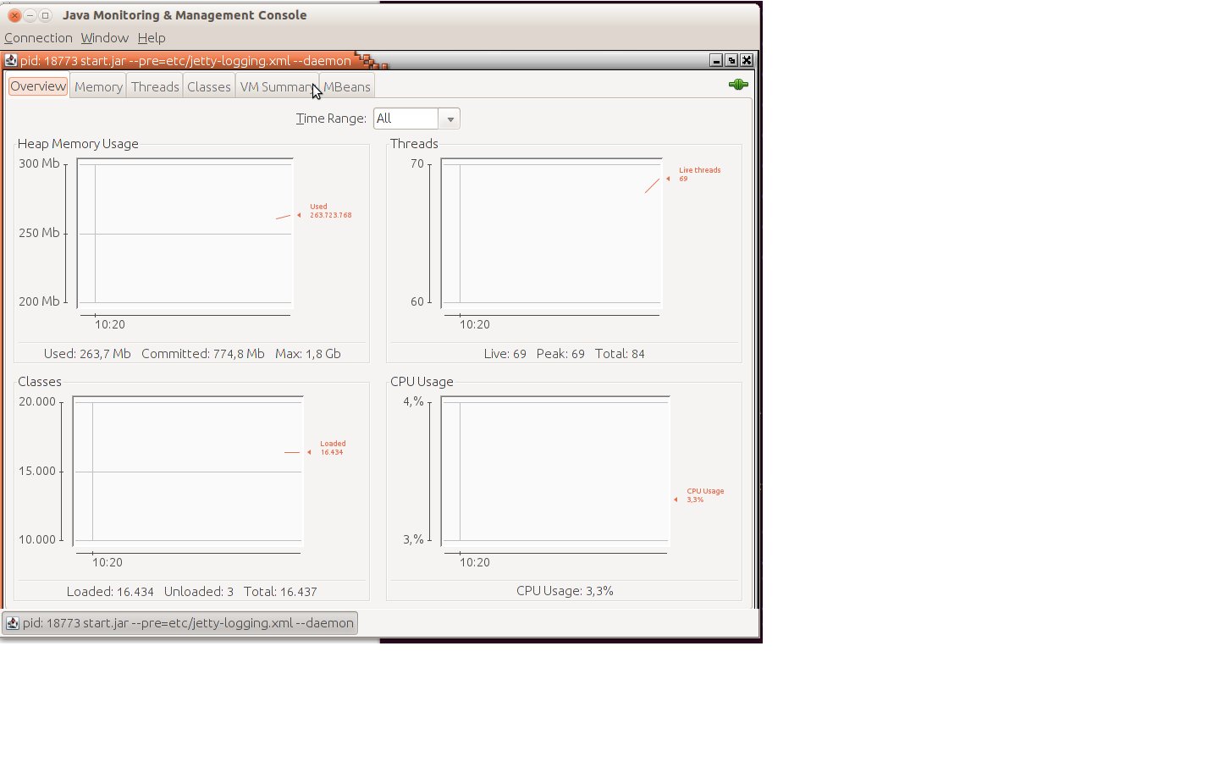Screen dimensions: 1219x762
Task: Click the CPU Usage chart plot area
Action: [555, 471]
